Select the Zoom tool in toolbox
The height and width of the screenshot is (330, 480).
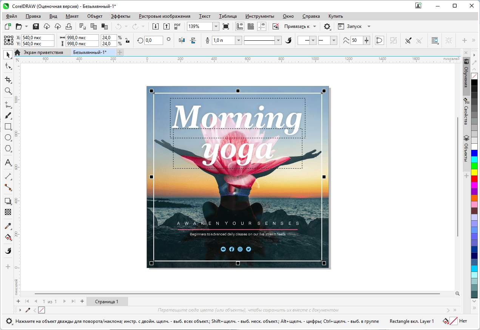pos(8,91)
